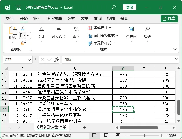Click the cancel X in formula bar

(42, 60)
